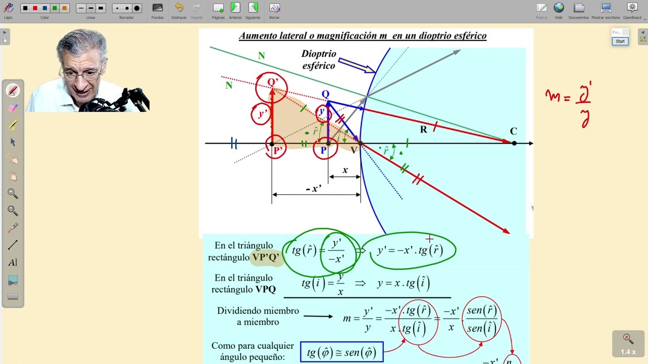The height and width of the screenshot is (364, 648).
Task: Select the pink eraser tool
Action: (13, 108)
